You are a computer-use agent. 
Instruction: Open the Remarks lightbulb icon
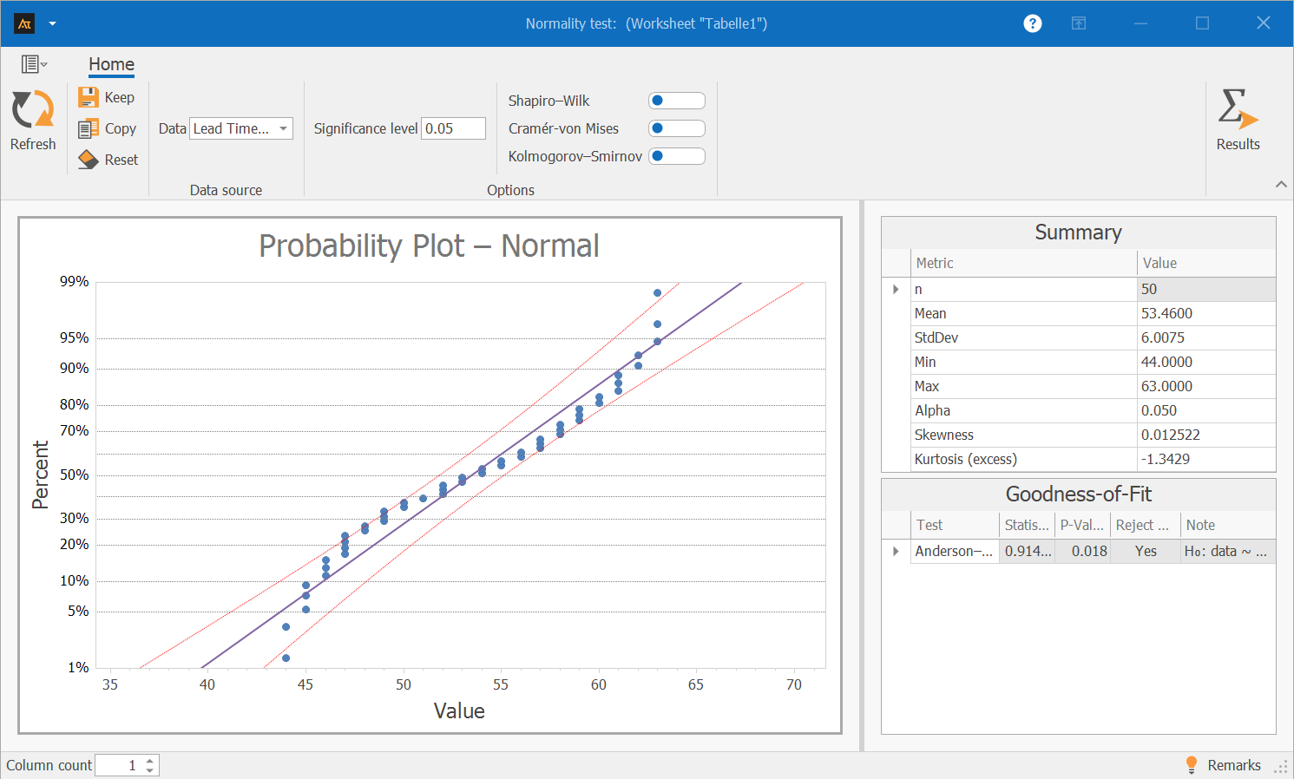click(1192, 764)
